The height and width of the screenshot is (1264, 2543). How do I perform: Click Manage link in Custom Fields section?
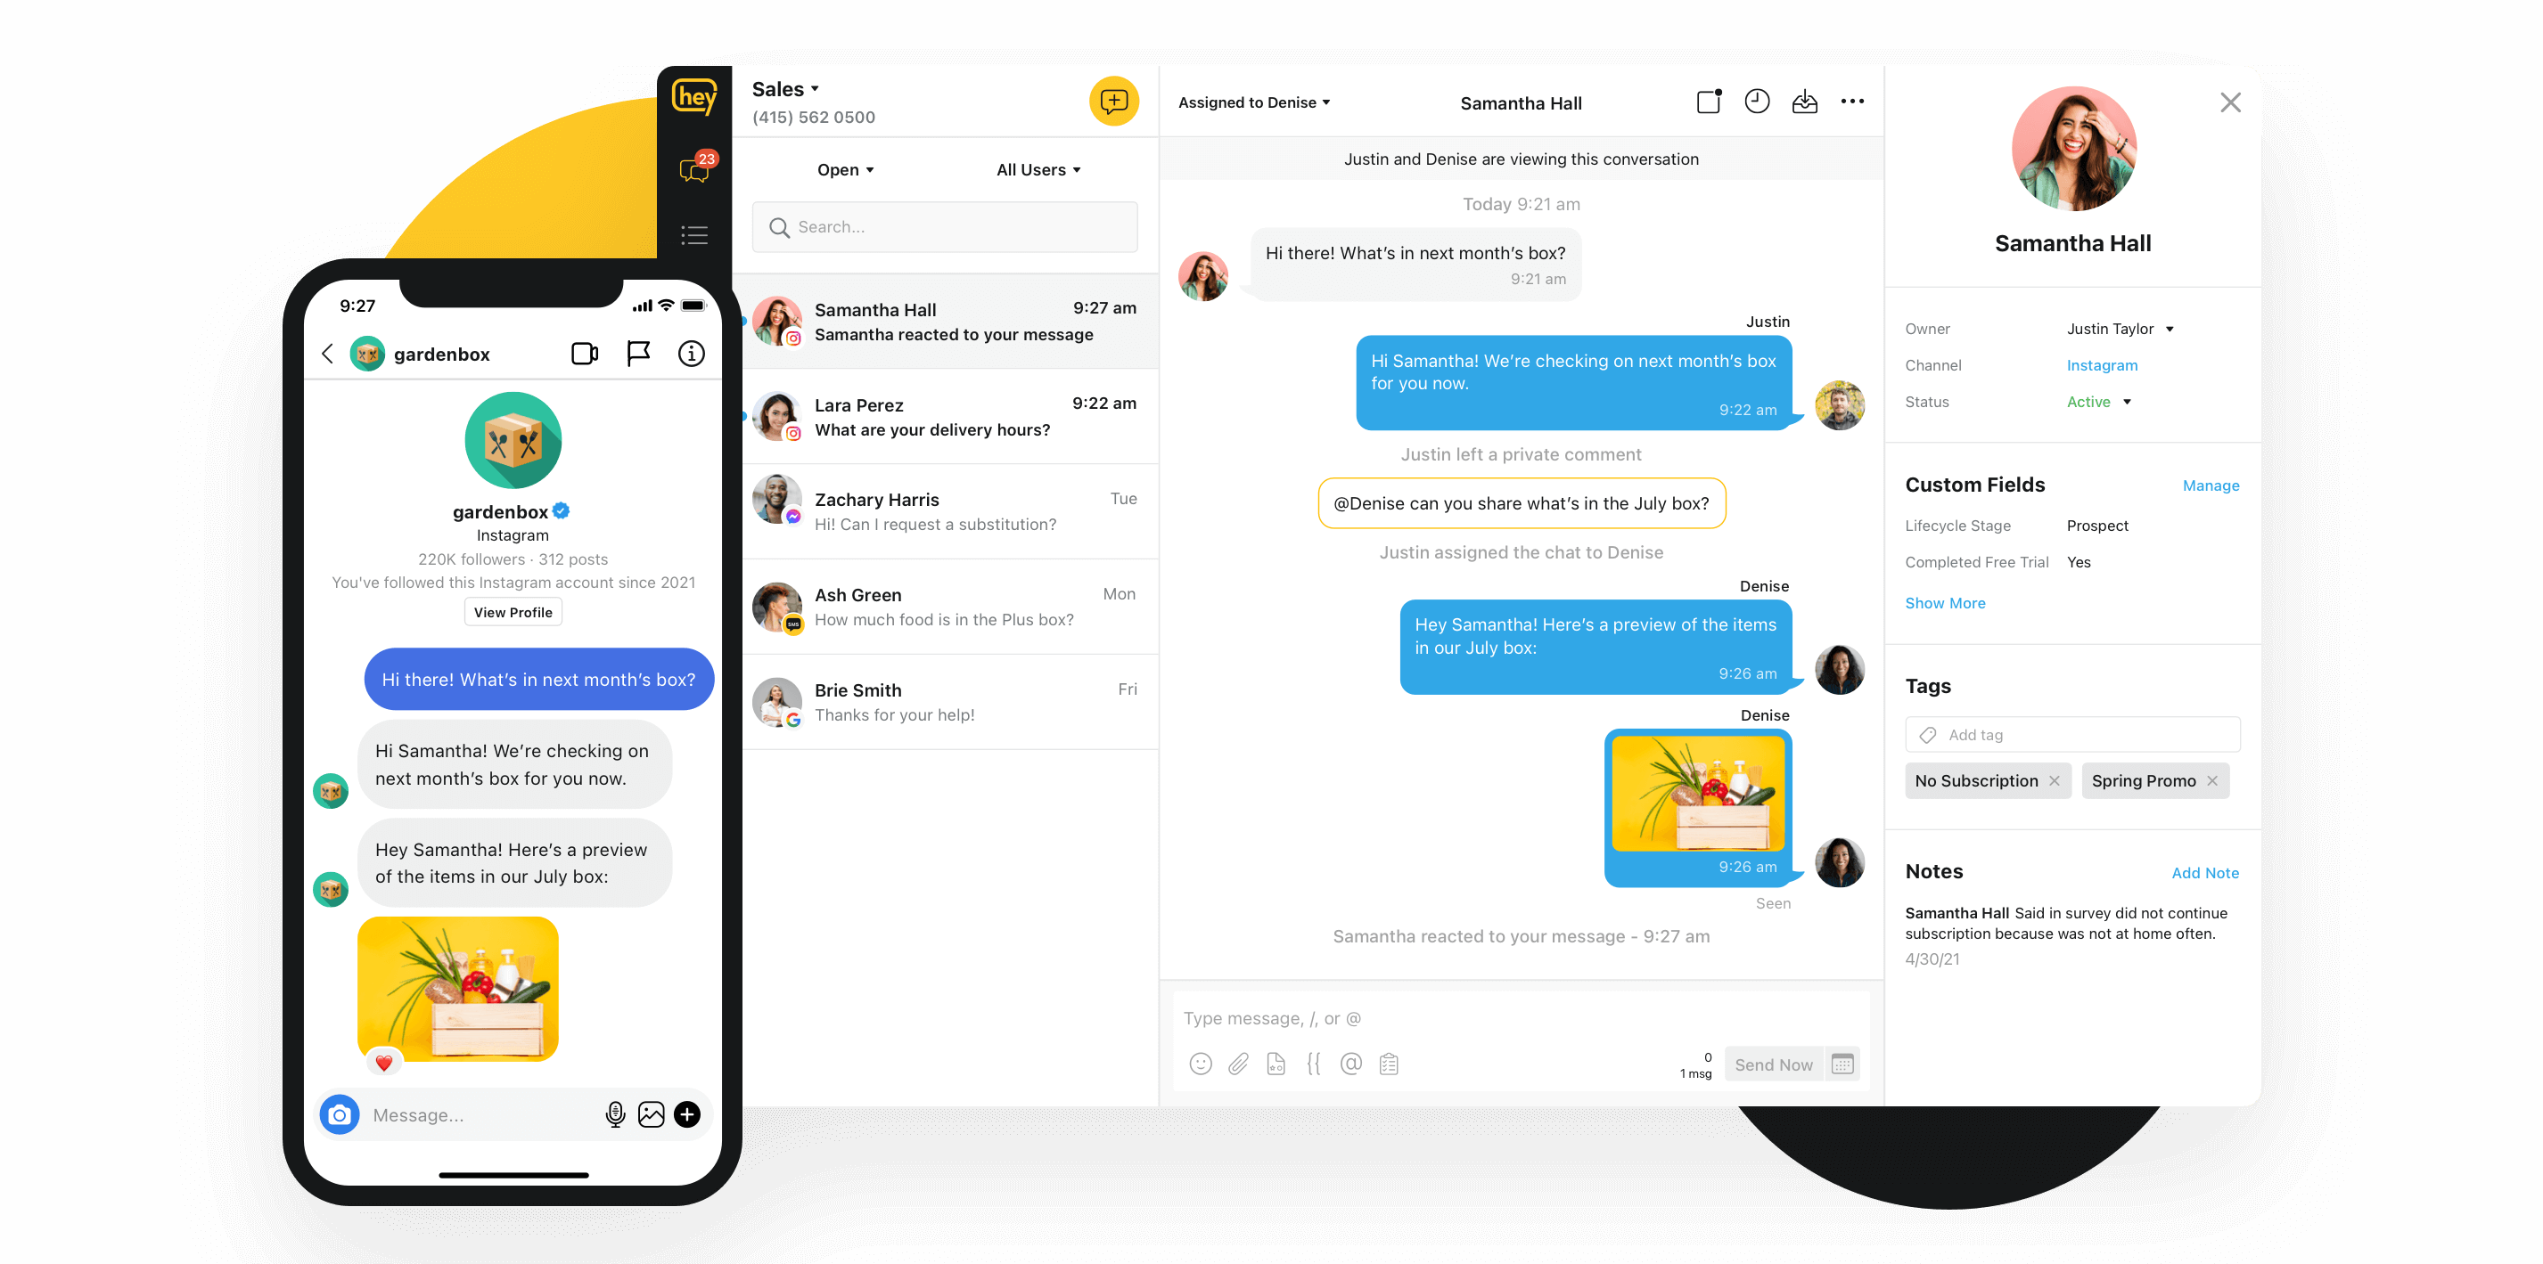pyautogui.click(x=2209, y=485)
